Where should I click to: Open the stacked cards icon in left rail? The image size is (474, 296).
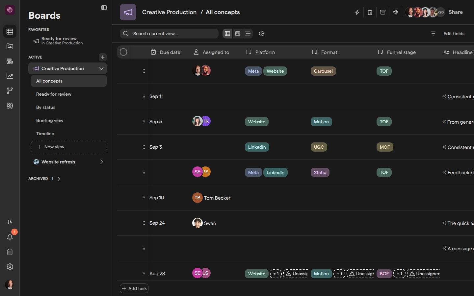point(10,61)
